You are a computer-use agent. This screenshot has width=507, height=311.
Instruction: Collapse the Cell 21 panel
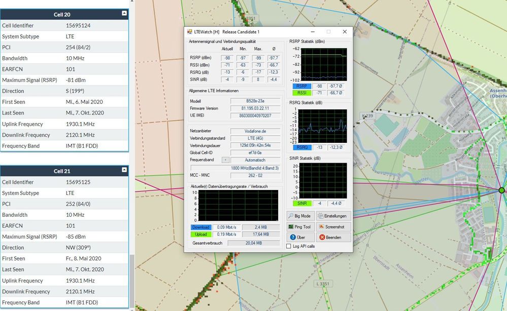[x=124, y=171]
